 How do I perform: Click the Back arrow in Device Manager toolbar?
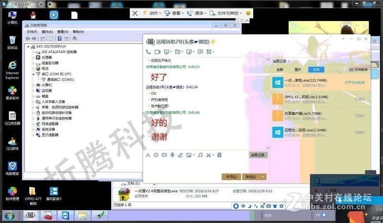pos(28,39)
